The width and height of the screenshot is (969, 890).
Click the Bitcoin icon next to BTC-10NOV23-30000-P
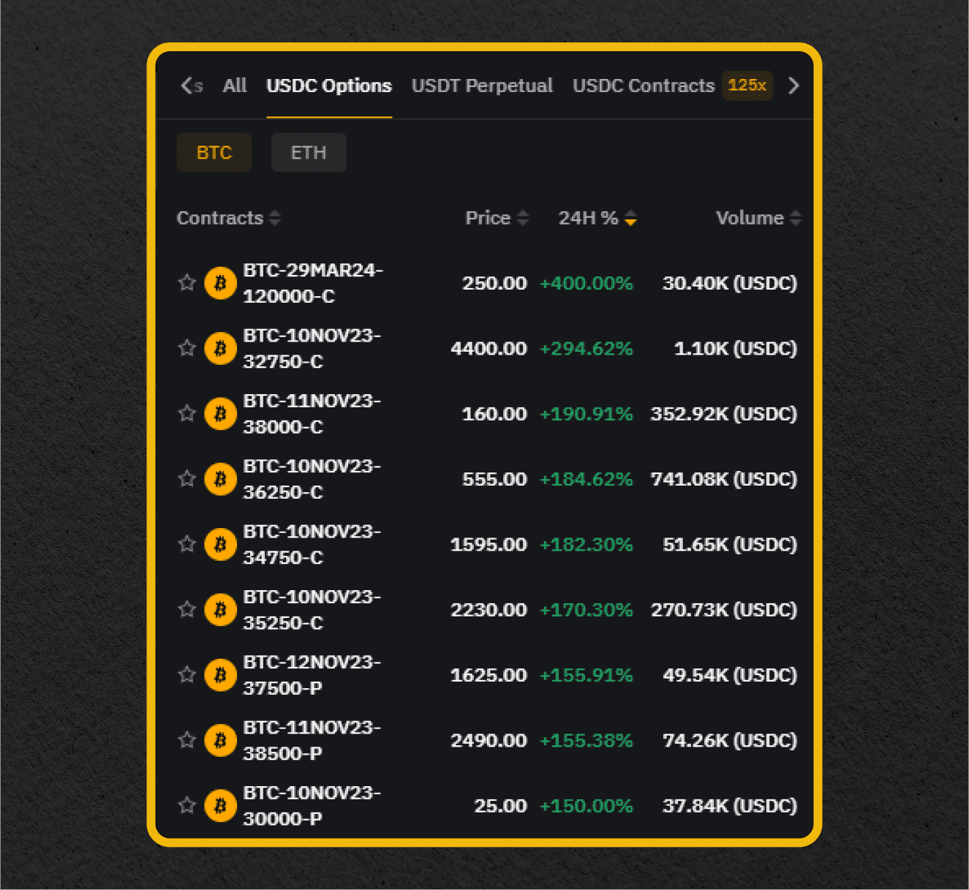(x=220, y=805)
